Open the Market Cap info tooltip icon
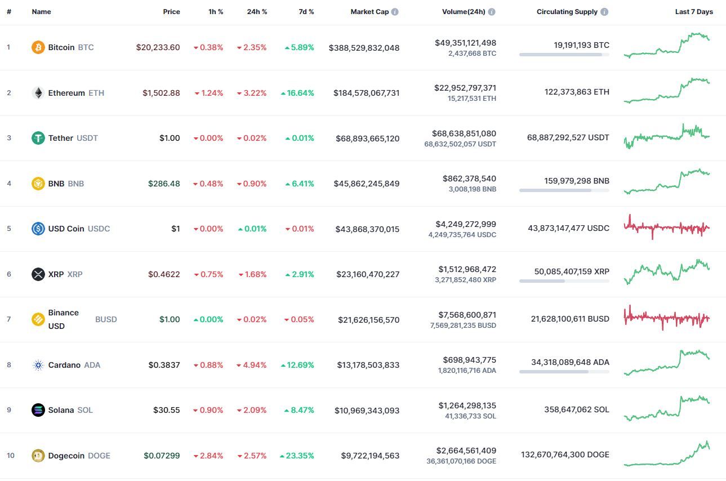This screenshot has width=726, height=481. (395, 12)
